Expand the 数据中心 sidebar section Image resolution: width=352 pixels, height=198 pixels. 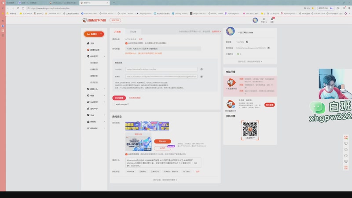(x=104, y=89)
